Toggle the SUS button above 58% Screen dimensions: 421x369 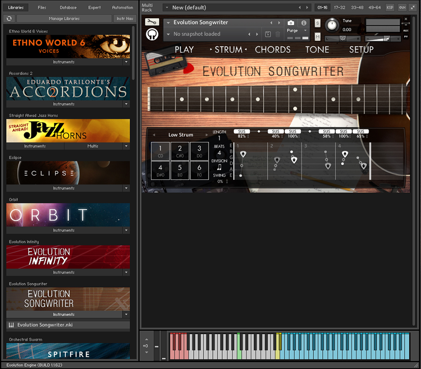point(327,132)
